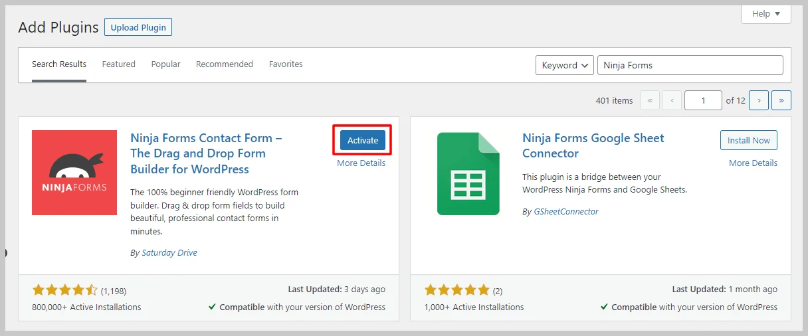
Task: Expand the Keyword search type dropdown
Action: (564, 65)
